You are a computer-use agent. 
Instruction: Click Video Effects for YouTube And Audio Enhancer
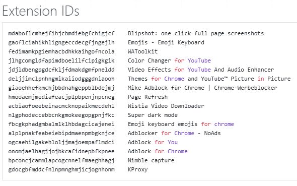pos(201,70)
